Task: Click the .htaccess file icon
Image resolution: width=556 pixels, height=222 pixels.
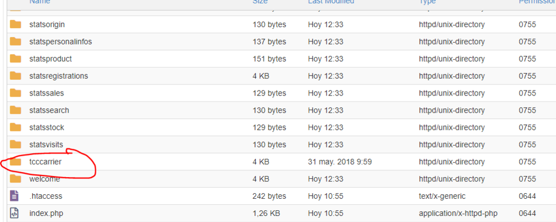Action: pos(15,196)
